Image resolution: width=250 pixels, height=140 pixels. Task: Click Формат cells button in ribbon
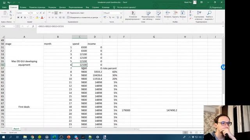pyautogui.click(x=183, y=16)
